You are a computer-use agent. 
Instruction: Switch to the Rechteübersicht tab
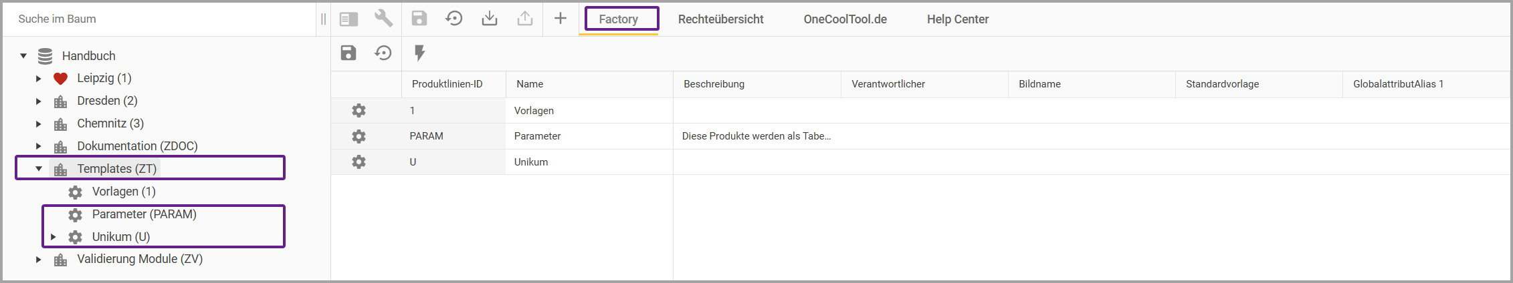(720, 19)
